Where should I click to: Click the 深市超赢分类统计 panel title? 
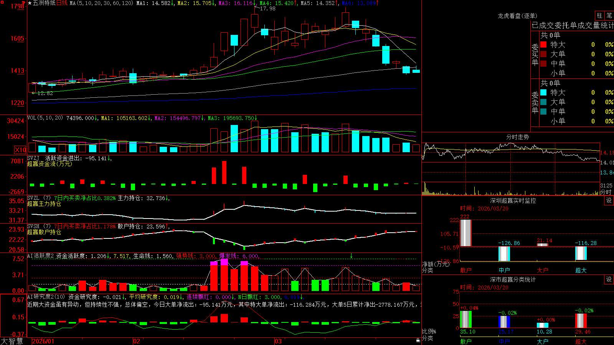(x=513, y=279)
